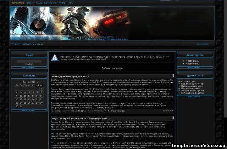The width and height of the screenshot is (227, 149).
Task: Open 'Мир развлечений' friend link
Action: coord(190,88)
